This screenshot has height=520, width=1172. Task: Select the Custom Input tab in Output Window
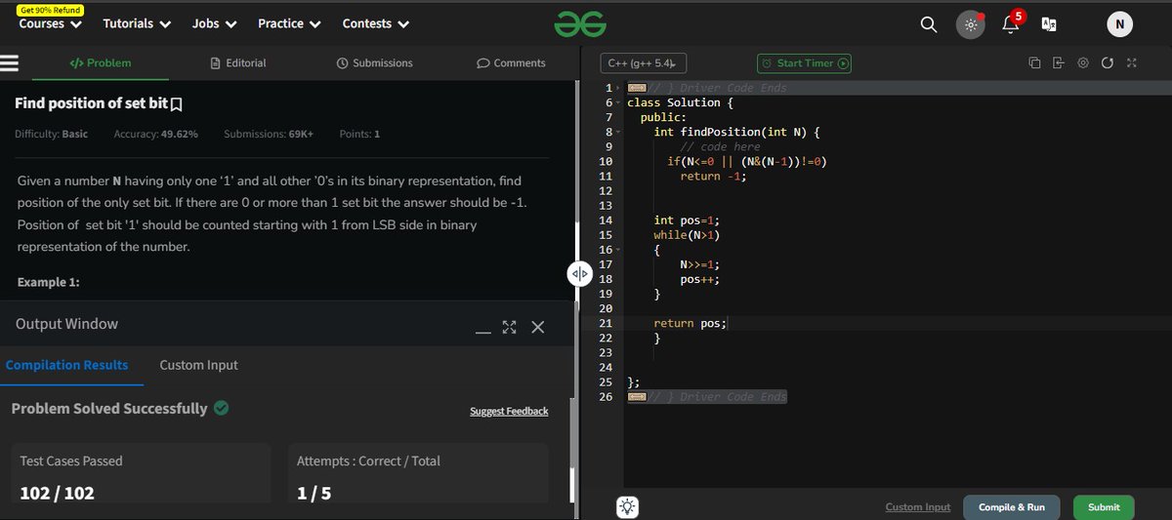(x=198, y=365)
